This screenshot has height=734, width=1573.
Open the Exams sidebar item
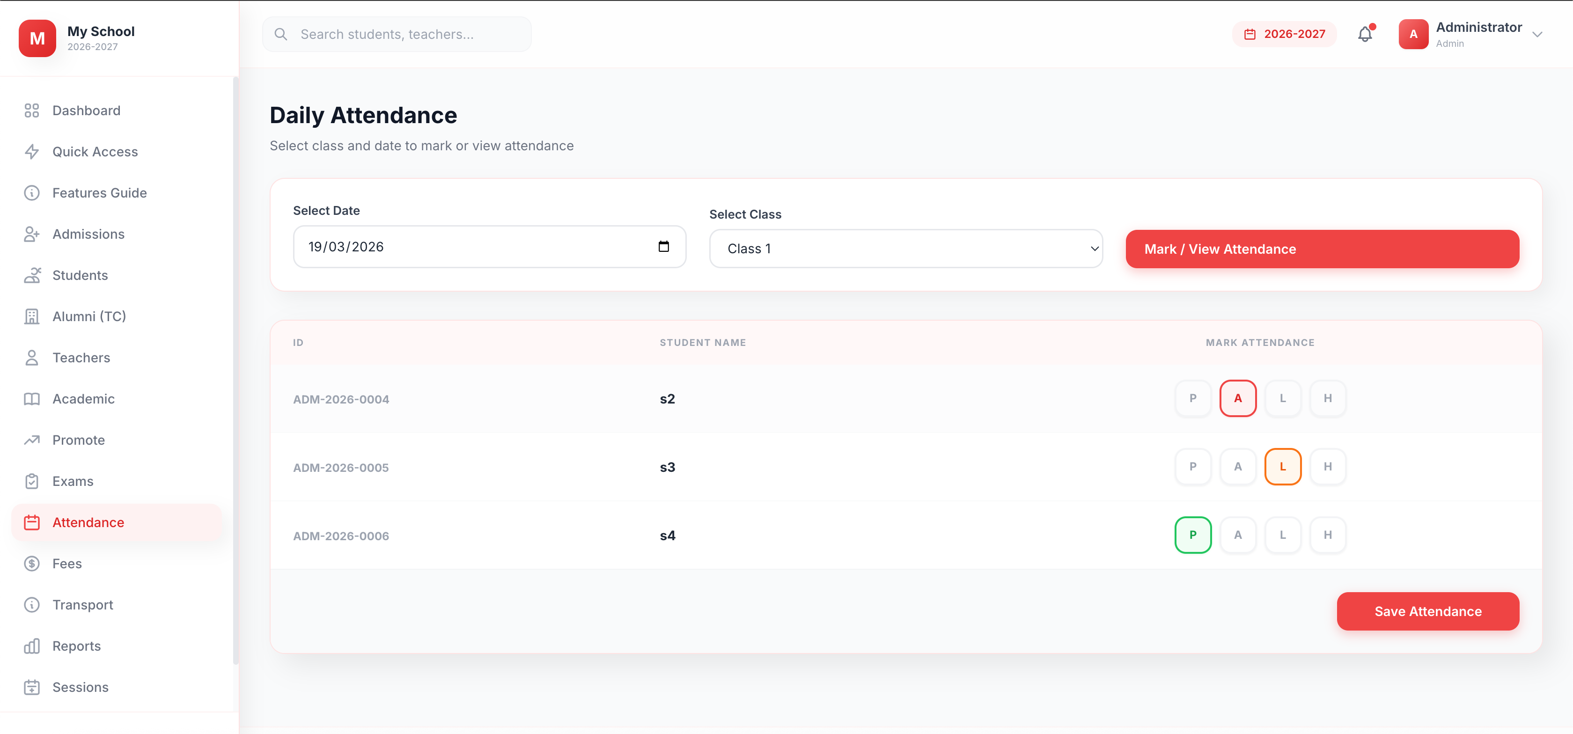click(x=73, y=481)
